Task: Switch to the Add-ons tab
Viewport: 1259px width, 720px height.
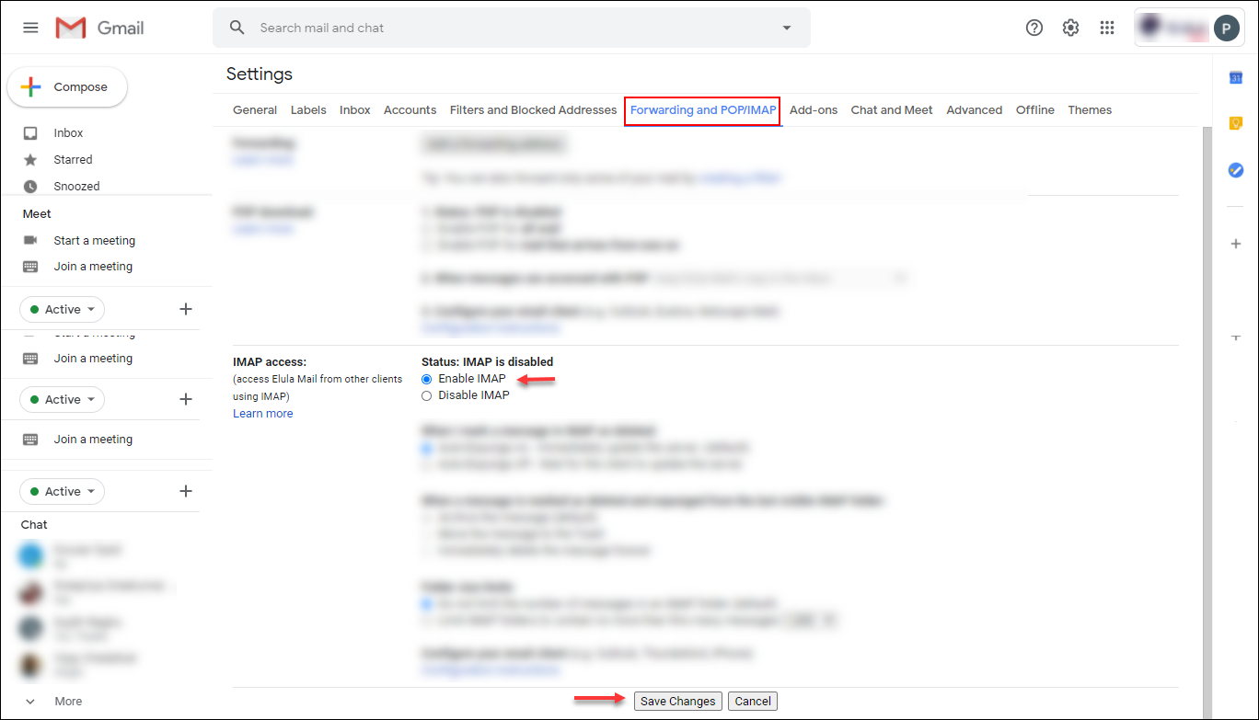Action: coord(814,110)
